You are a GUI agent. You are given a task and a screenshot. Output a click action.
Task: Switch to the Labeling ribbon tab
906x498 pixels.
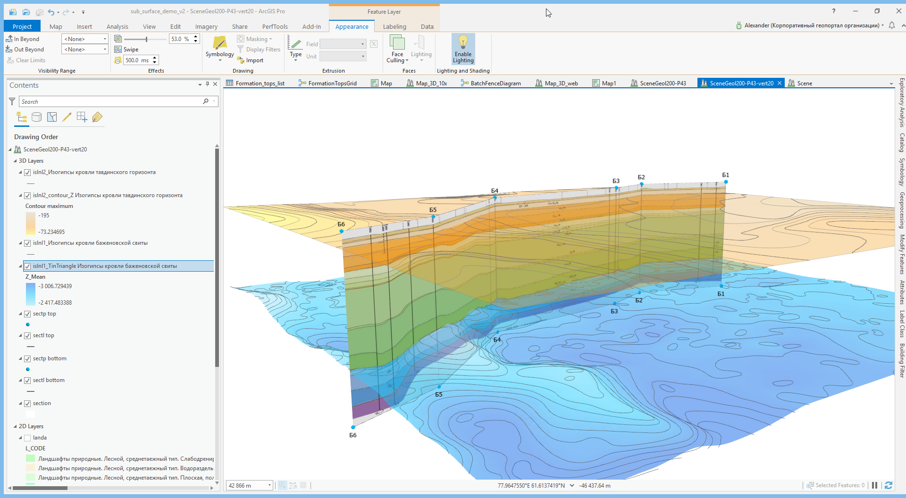click(x=394, y=26)
